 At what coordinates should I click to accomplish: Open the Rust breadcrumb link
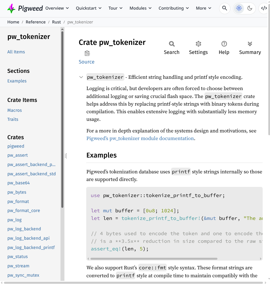pyautogui.click(x=56, y=22)
